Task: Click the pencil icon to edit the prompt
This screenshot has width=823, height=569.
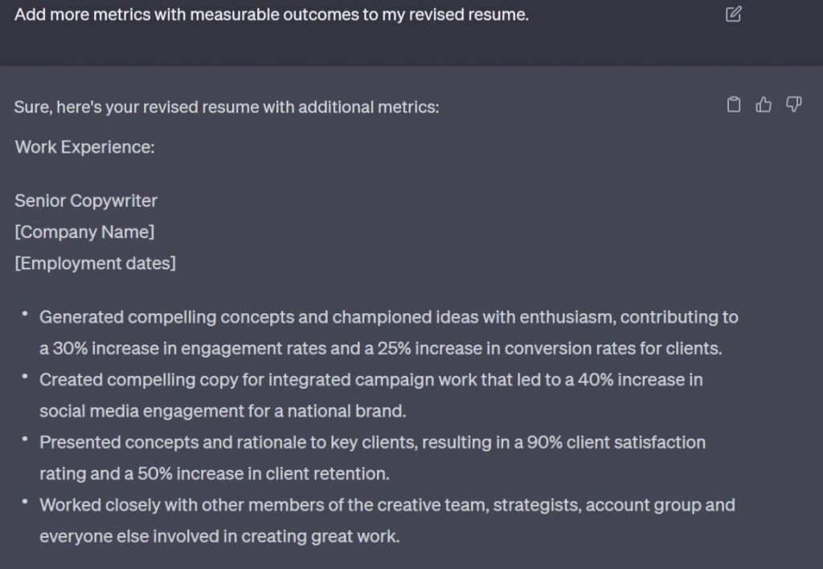Action: tap(732, 14)
